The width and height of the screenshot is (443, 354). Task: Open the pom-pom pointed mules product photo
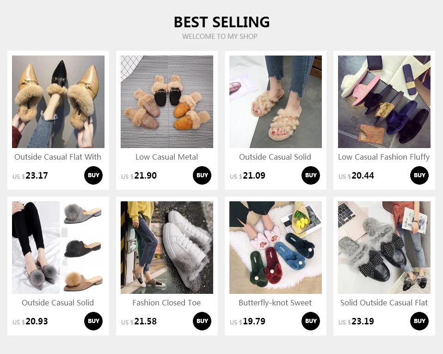pos(58,248)
